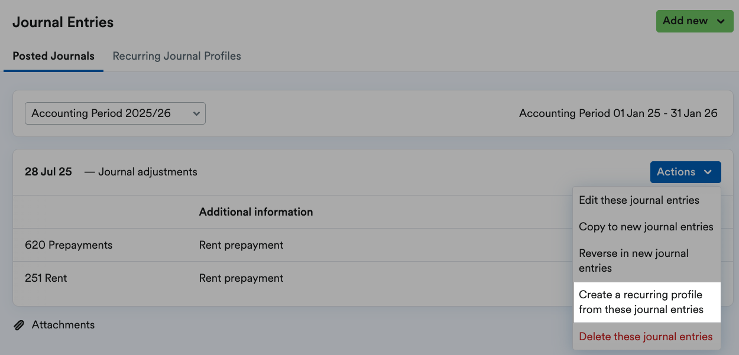Open the Attachments section
Image resolution: width=739 pixels, height=355 pixels.
(x=63, y=324)
